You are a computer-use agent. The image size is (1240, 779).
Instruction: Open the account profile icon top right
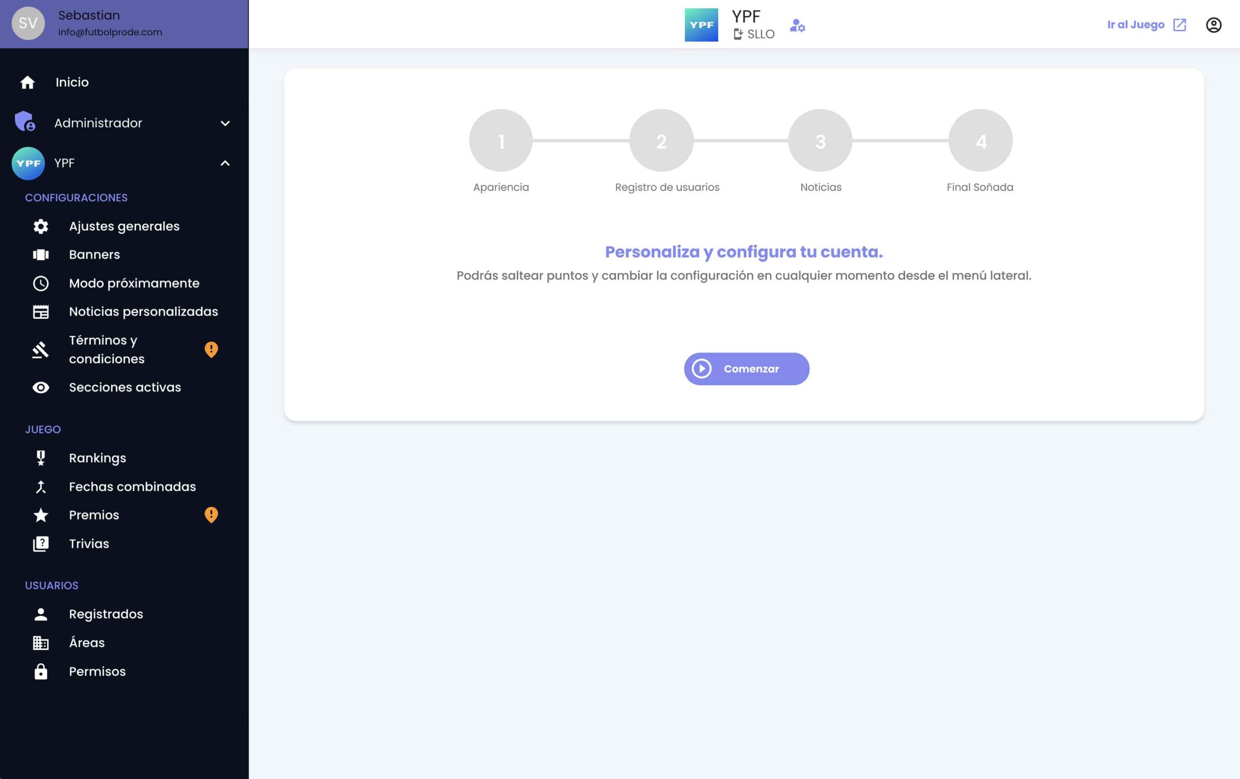click(x=1213, y=25)
